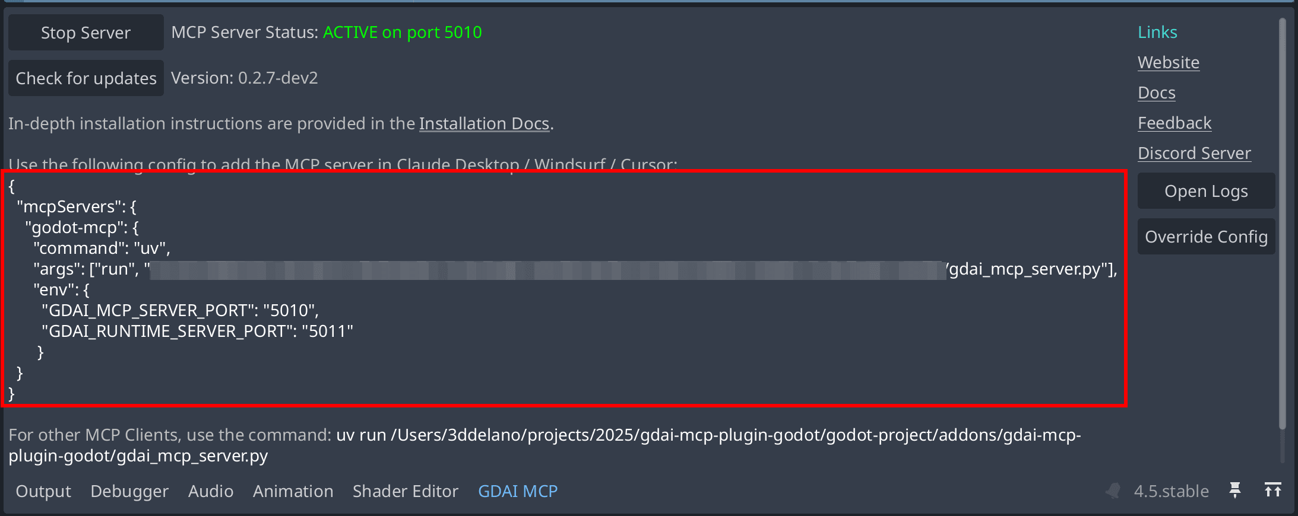Open the Docs link
Image resolution: width=1298 pixels, height=516 pixels.
pyautogui.click(x=1156, y=93)
